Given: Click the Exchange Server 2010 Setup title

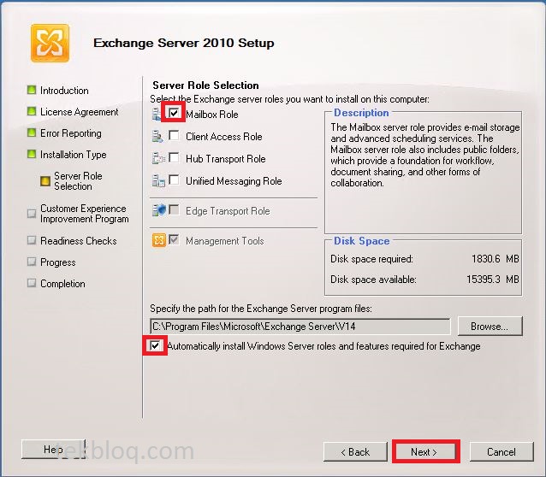Looking at the screenshot, I should coord(183,43).
